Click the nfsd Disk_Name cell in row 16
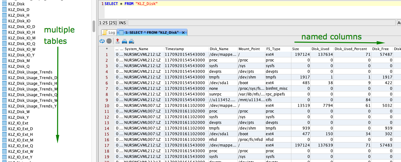 click(x=223, y=140)
